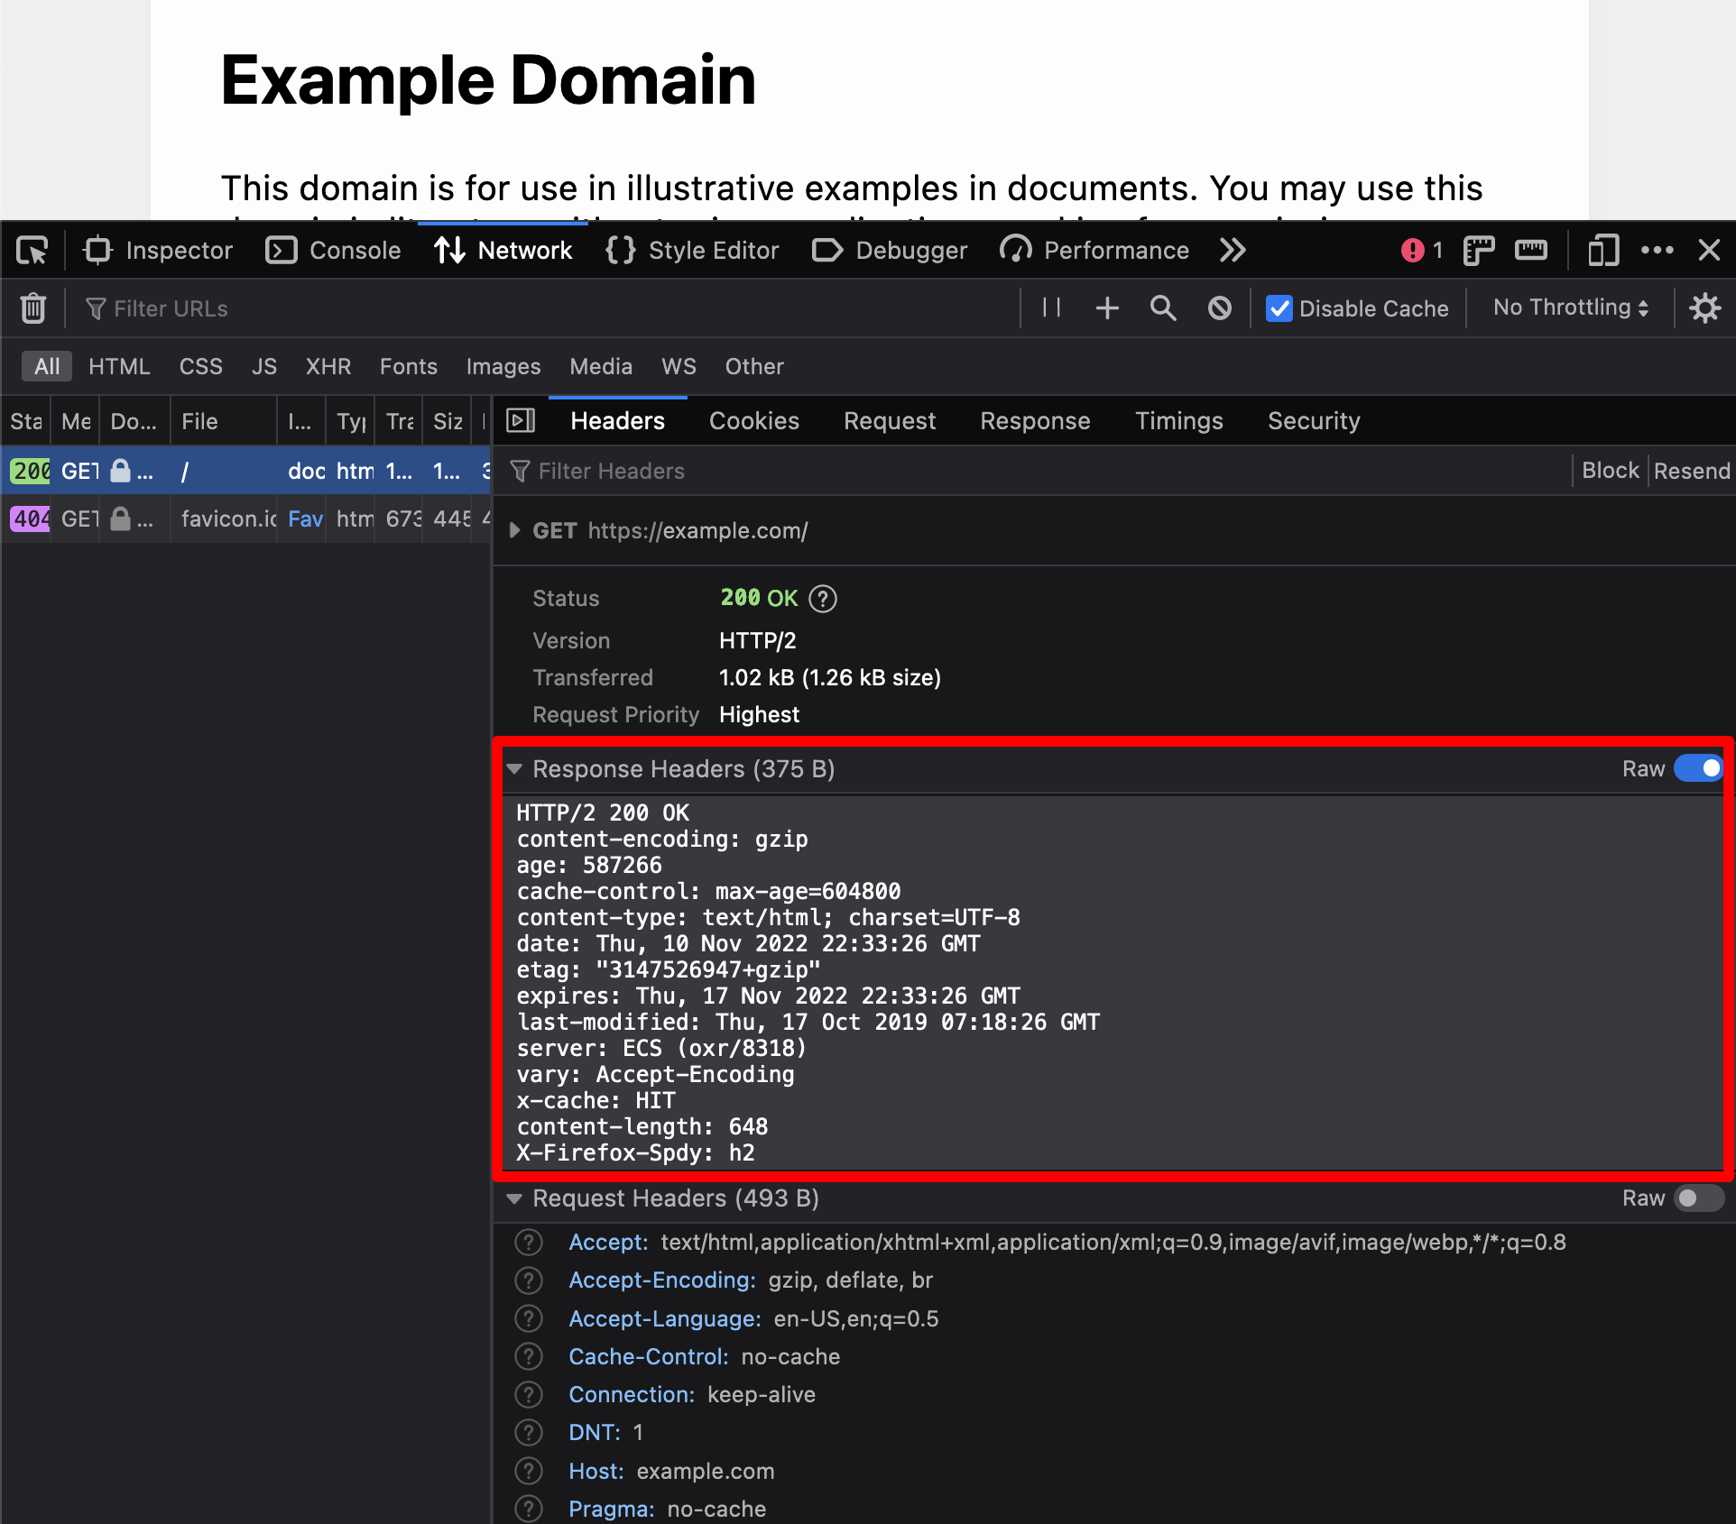This screenshot has width=1736, height=1524.
Task: Uncheck Disable Cache checkbox
Action: point(1279,308)
